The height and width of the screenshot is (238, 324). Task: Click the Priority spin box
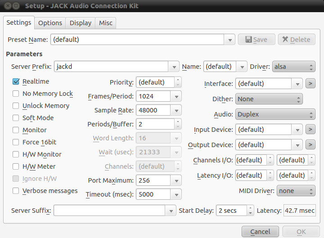(x=159, y=82)
